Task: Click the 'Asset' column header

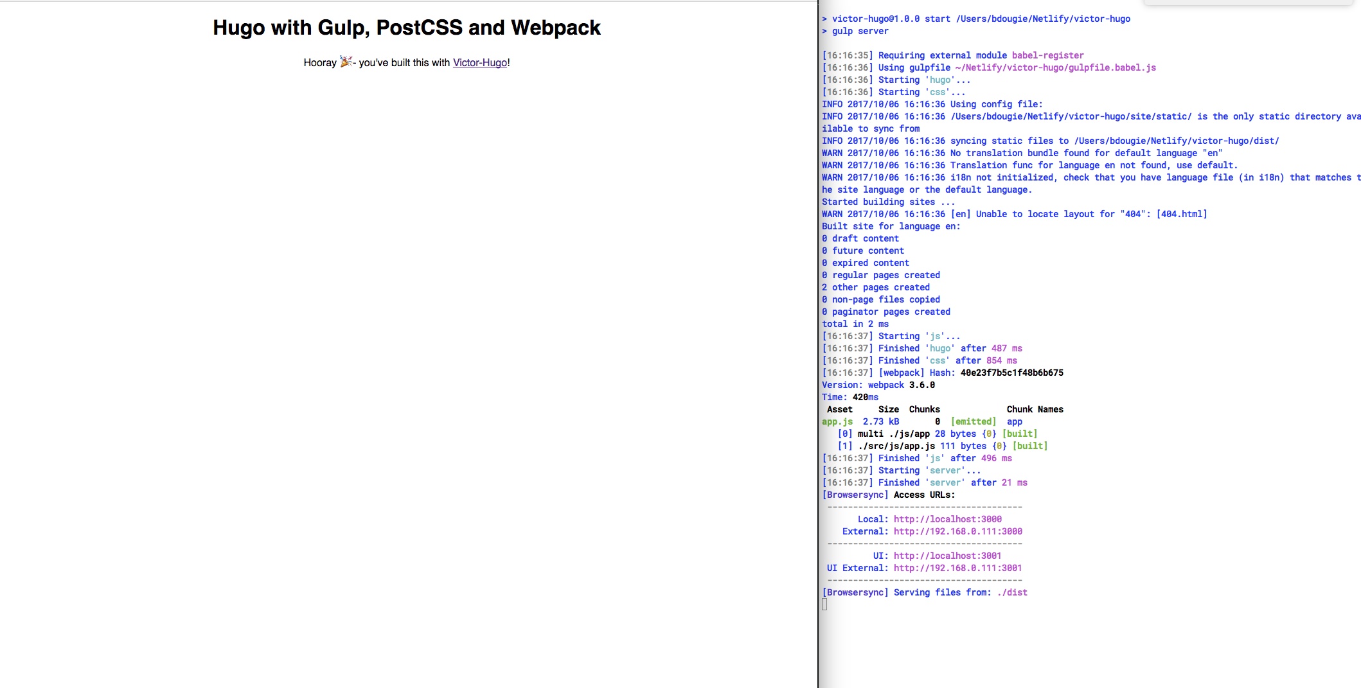Action: (x=840, y=409)
